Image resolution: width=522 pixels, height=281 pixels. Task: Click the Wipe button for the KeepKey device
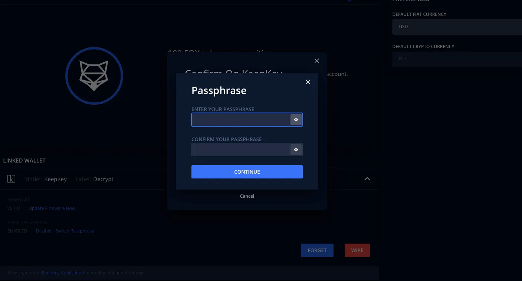[357, 250]
